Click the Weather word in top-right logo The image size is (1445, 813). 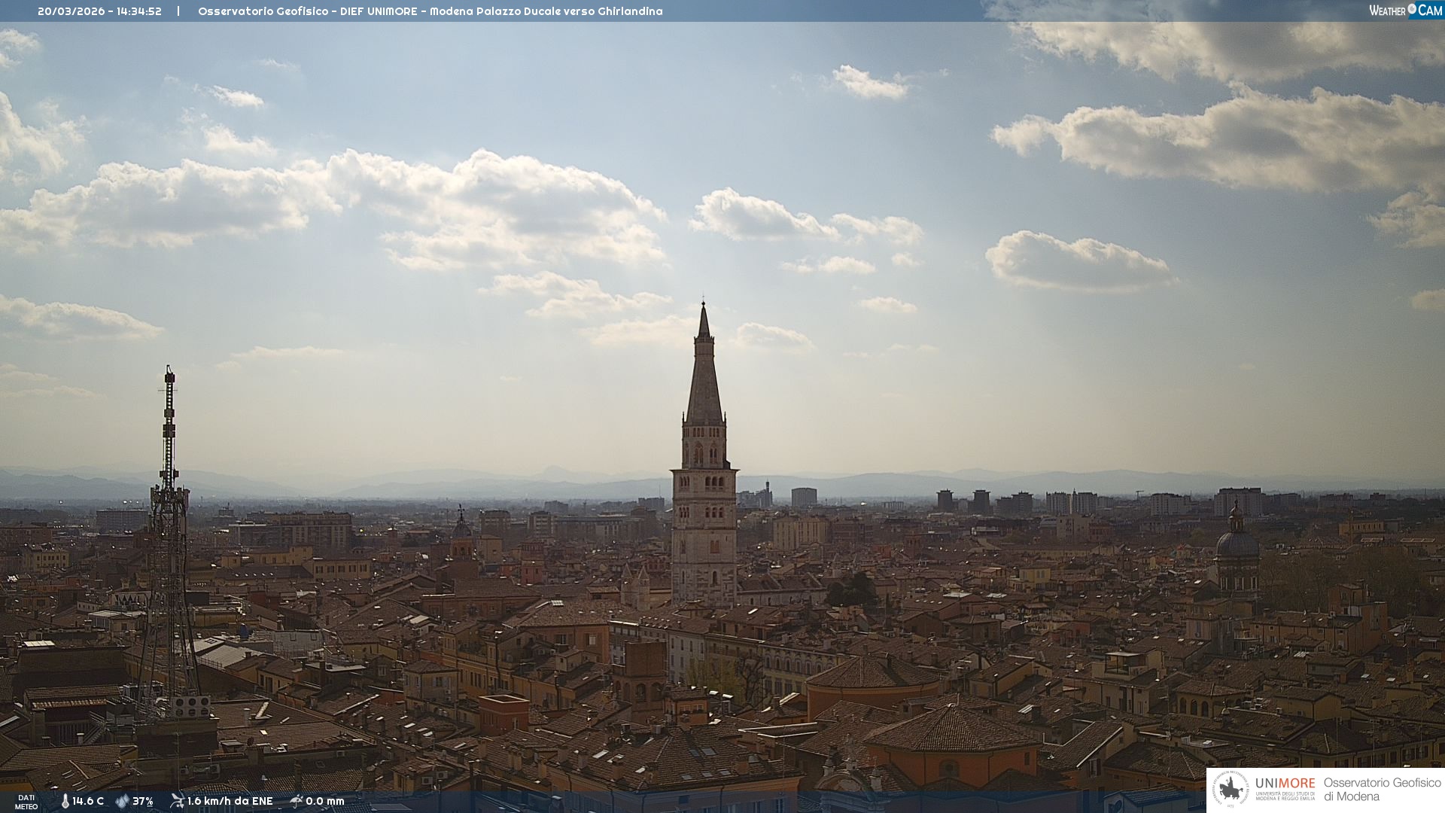click(1387, 11)
